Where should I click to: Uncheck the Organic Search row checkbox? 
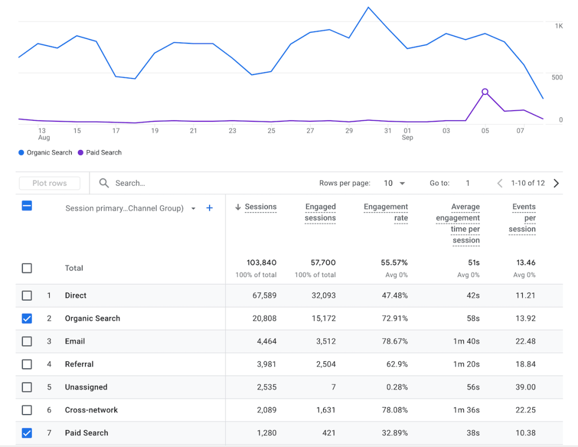click(27, 318)
